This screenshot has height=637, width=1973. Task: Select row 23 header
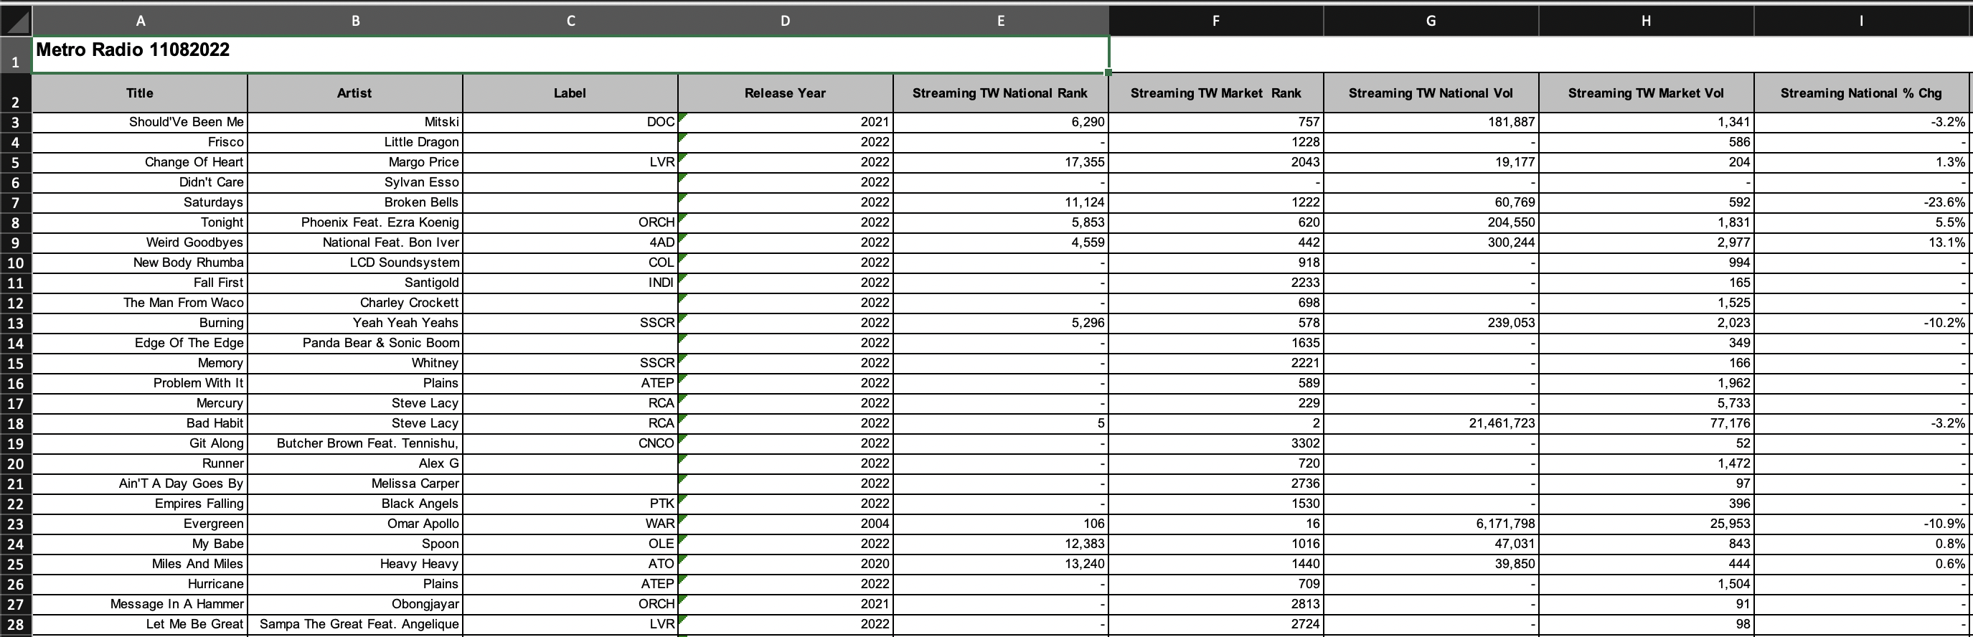15,524
